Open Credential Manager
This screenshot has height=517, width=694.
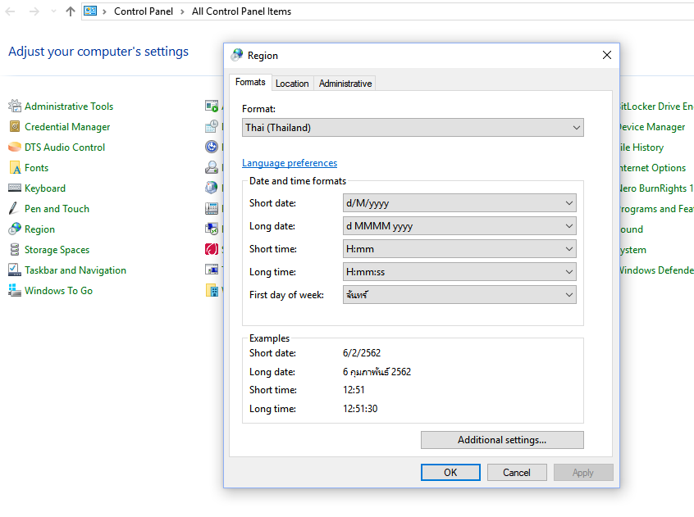tap(63, 126)
